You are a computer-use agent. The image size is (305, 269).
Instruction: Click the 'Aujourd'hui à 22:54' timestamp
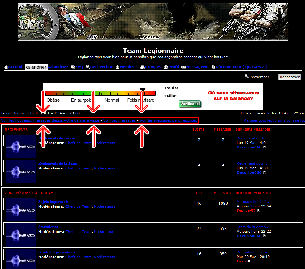coord(254,206)
